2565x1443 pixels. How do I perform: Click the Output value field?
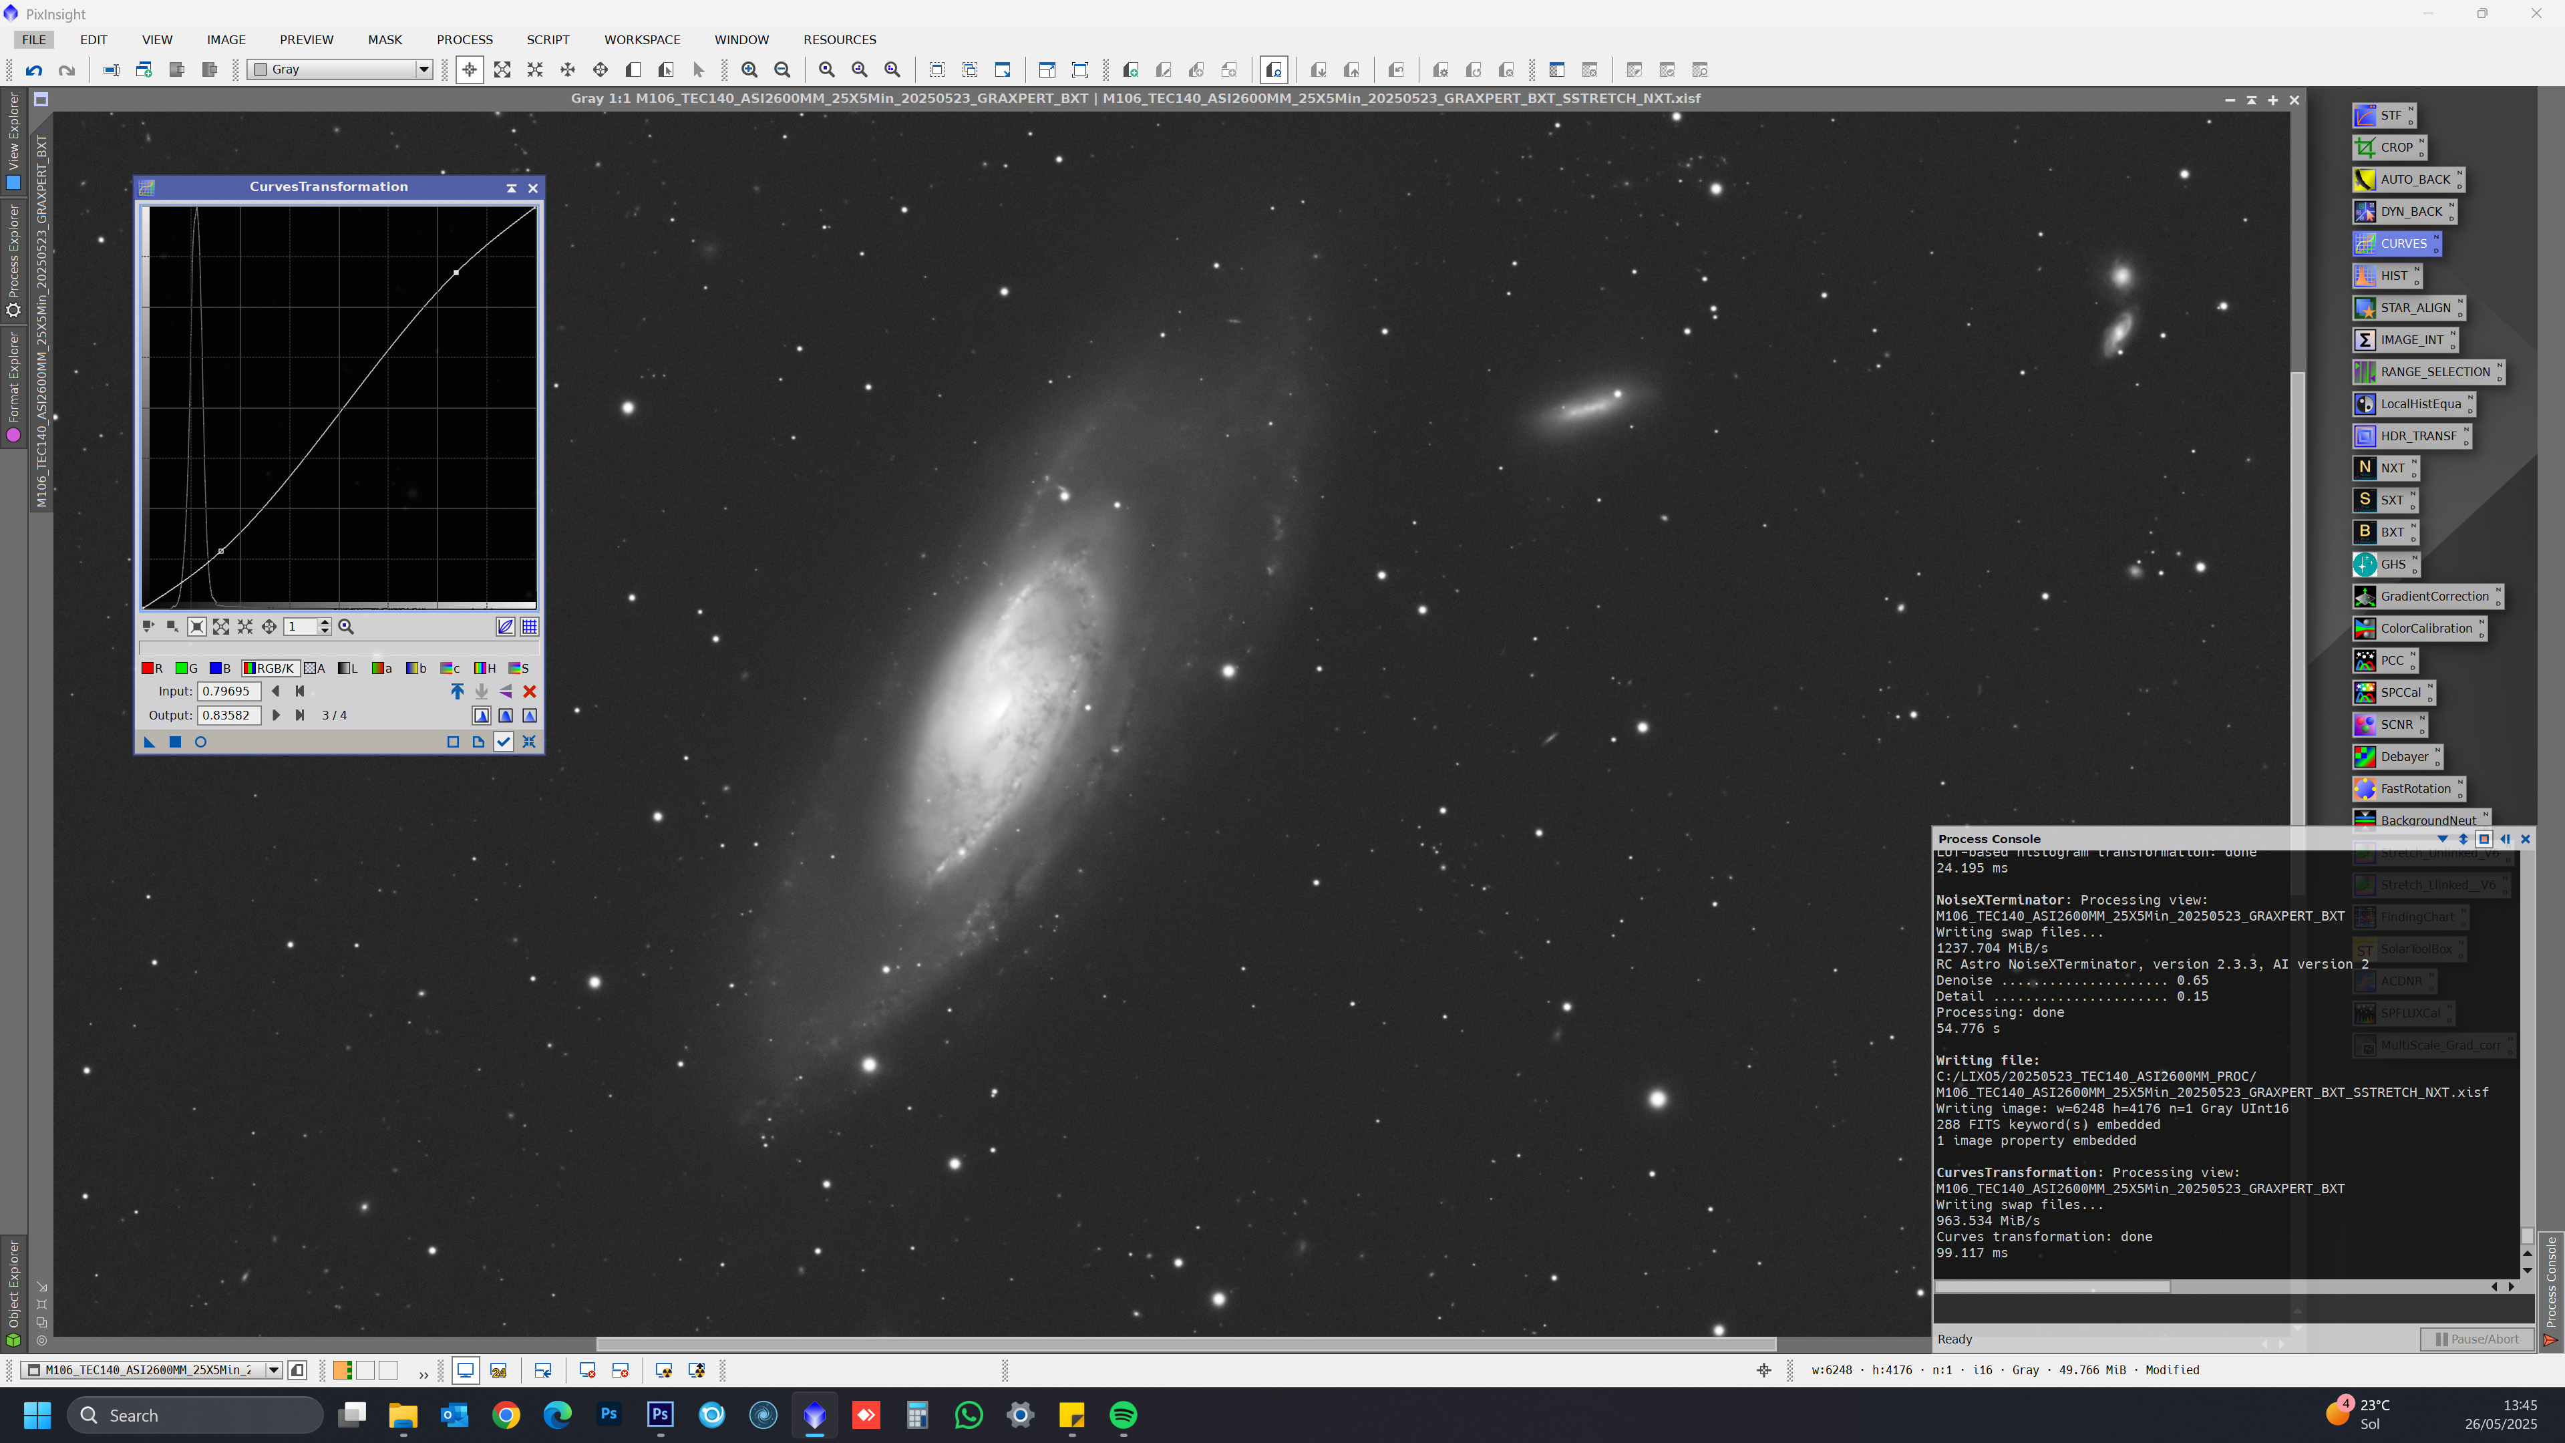229,715
